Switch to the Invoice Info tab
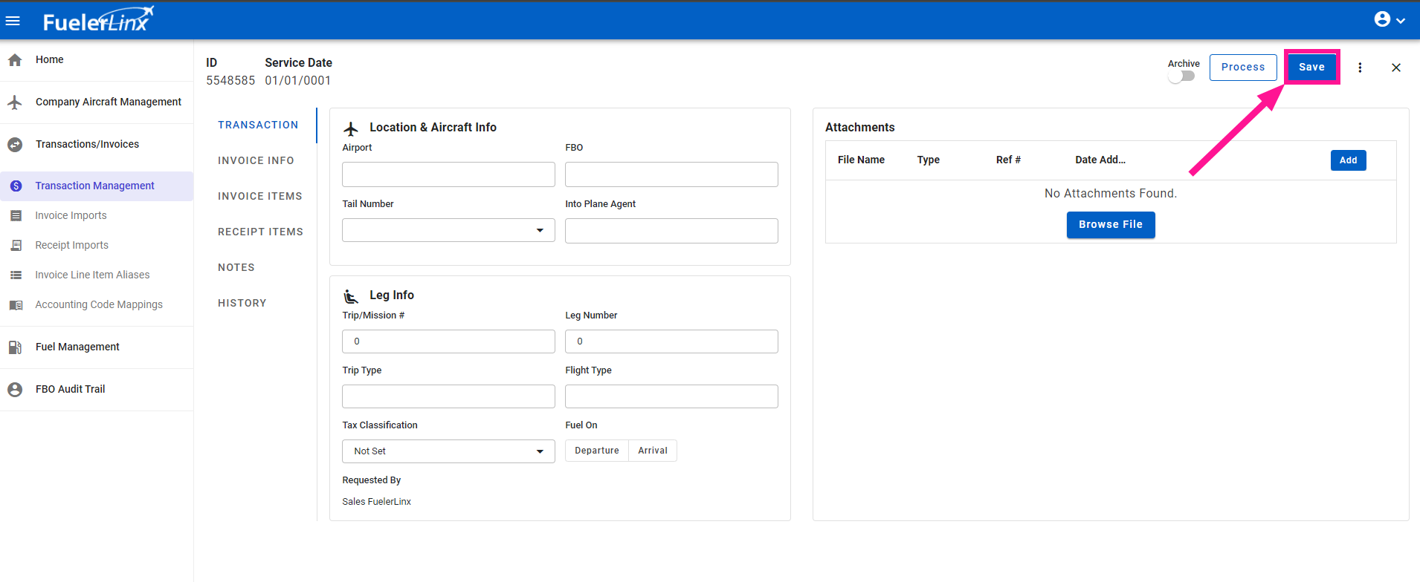Image resolution: width=1420 pixels, height=582 pixels. pos(256,160)
